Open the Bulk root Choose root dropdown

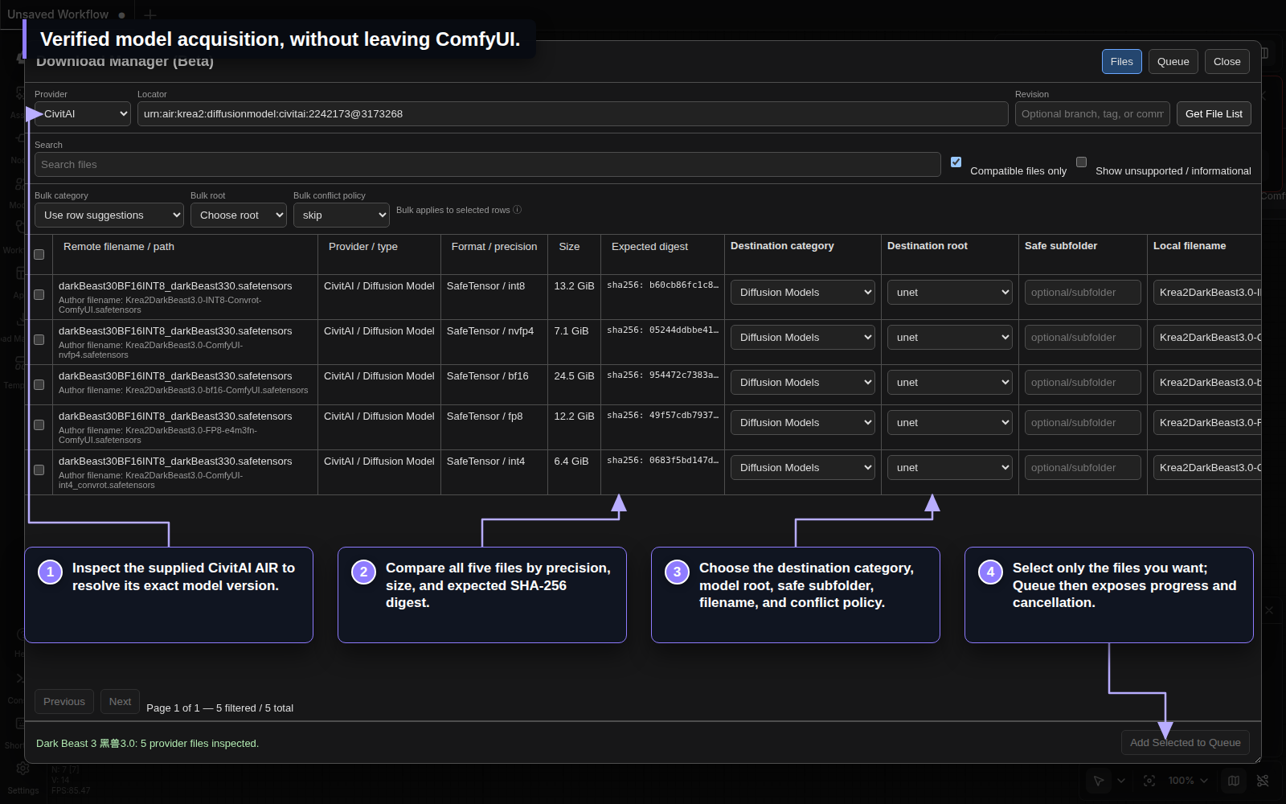coord(239,215)
